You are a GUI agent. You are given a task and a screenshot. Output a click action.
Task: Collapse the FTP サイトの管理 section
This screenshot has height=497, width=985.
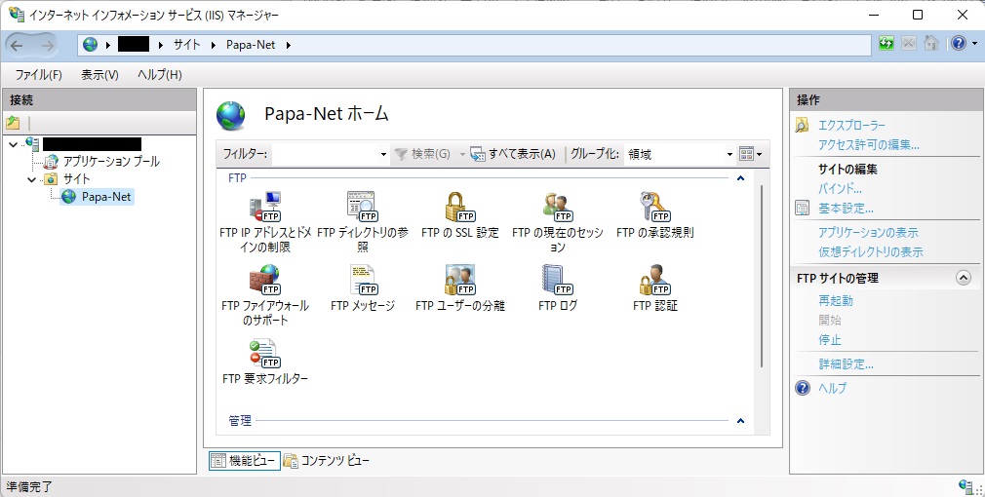(963, 278)
